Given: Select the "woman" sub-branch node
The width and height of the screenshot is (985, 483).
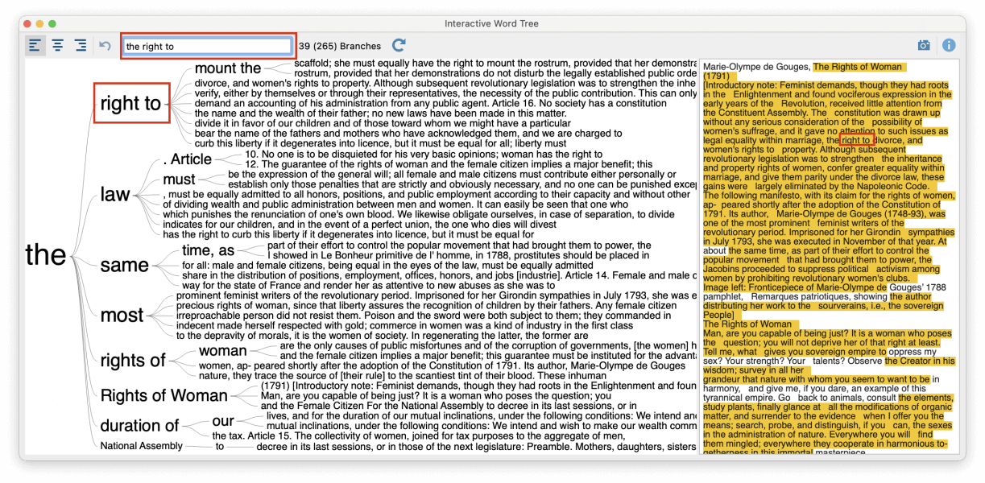Looking at the screenshot, I should pyautogui.click(x=223, y=350).
